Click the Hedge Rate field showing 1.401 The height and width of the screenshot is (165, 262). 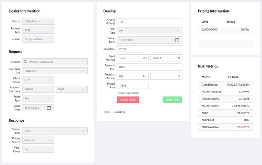coord(133,86)
